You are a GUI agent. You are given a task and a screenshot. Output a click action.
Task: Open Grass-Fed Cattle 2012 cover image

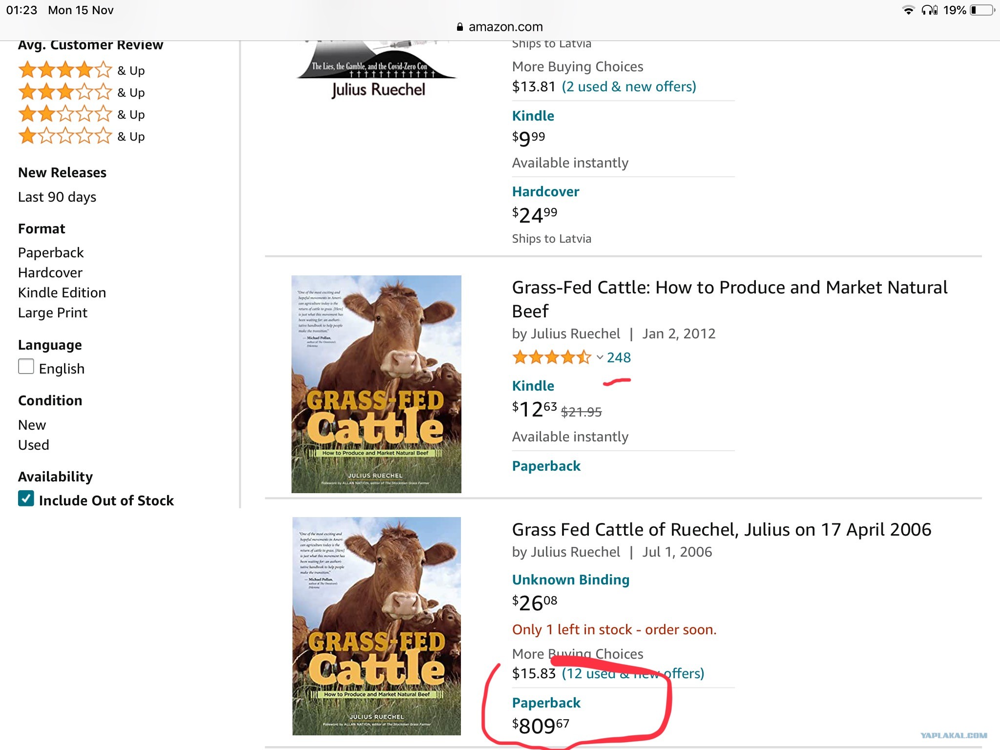click(376, 384)
